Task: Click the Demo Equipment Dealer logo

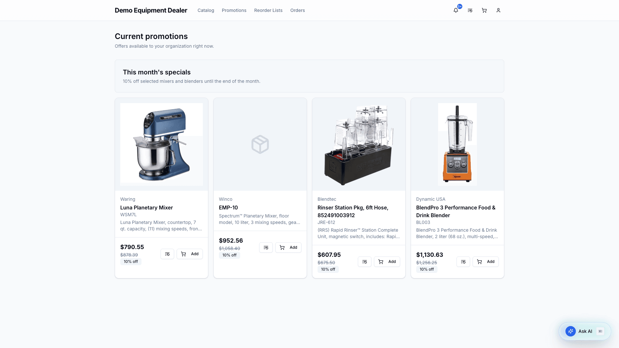Action: 151,10
